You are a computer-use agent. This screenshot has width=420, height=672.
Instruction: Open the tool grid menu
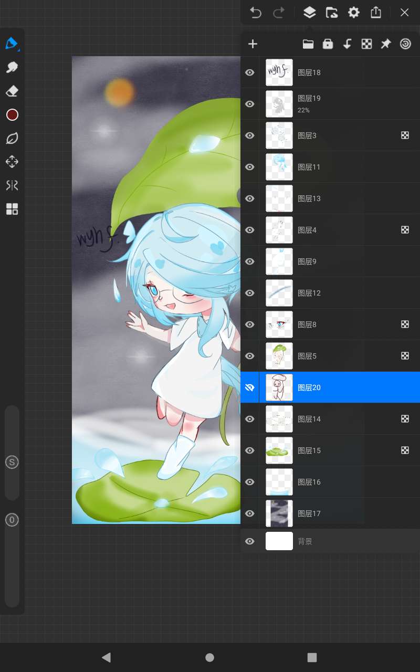12,209
